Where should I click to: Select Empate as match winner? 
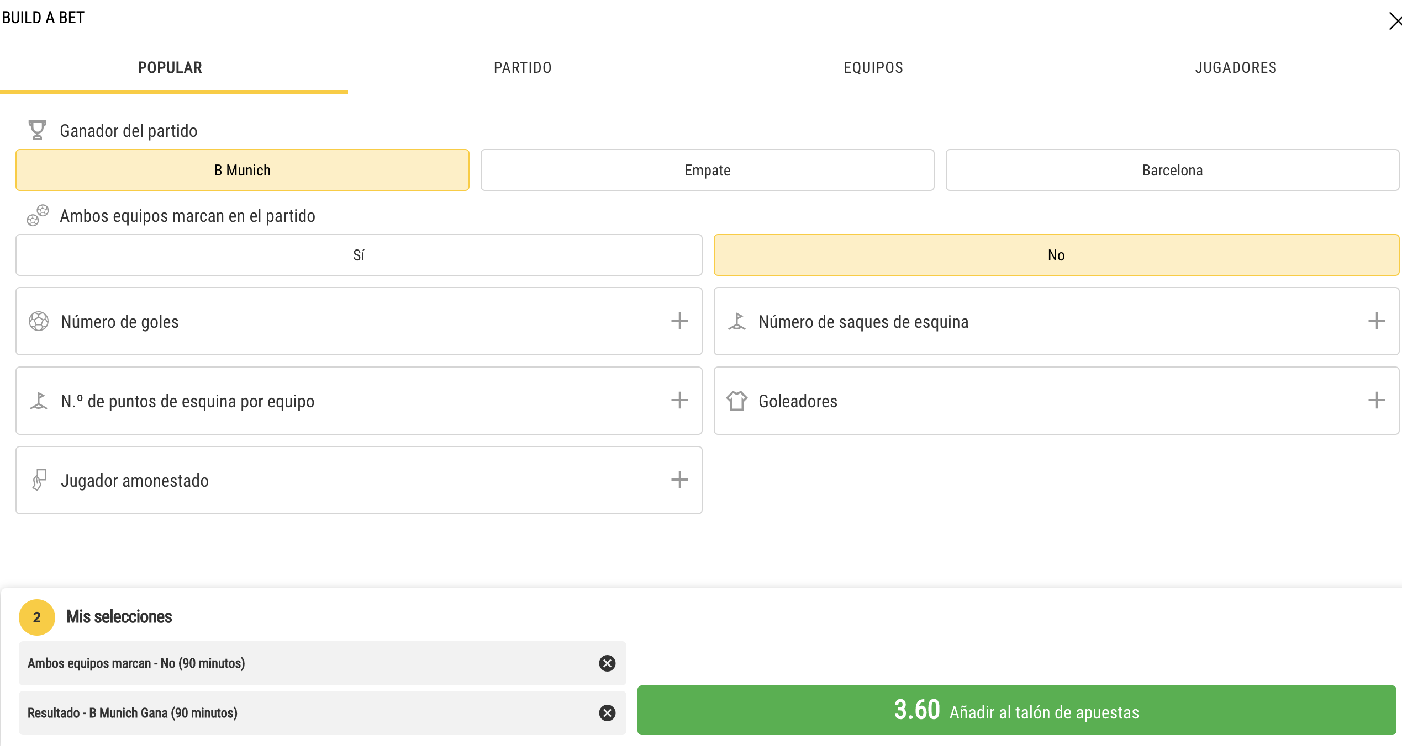tap(707, 170)
